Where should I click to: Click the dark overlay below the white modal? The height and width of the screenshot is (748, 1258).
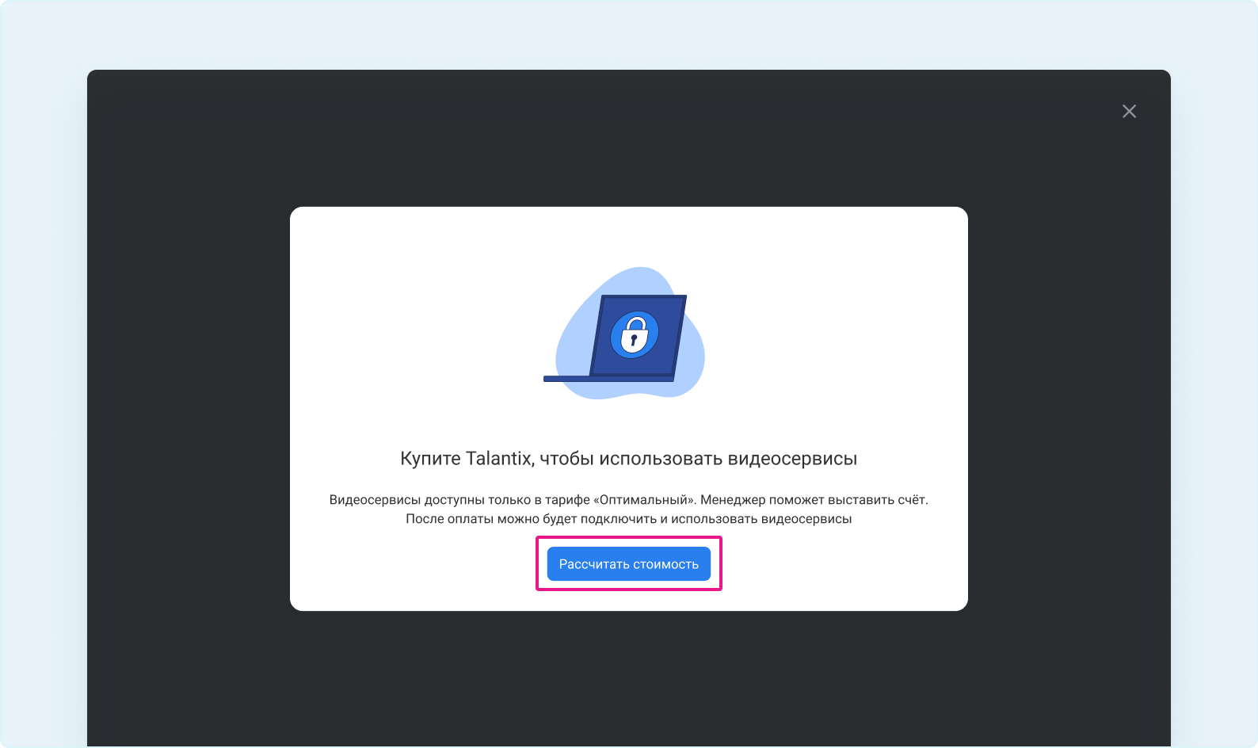click(629, 678)
